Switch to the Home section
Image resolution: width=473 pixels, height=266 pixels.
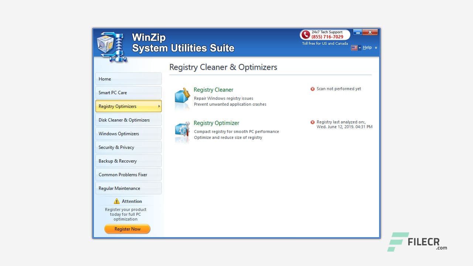128,79
